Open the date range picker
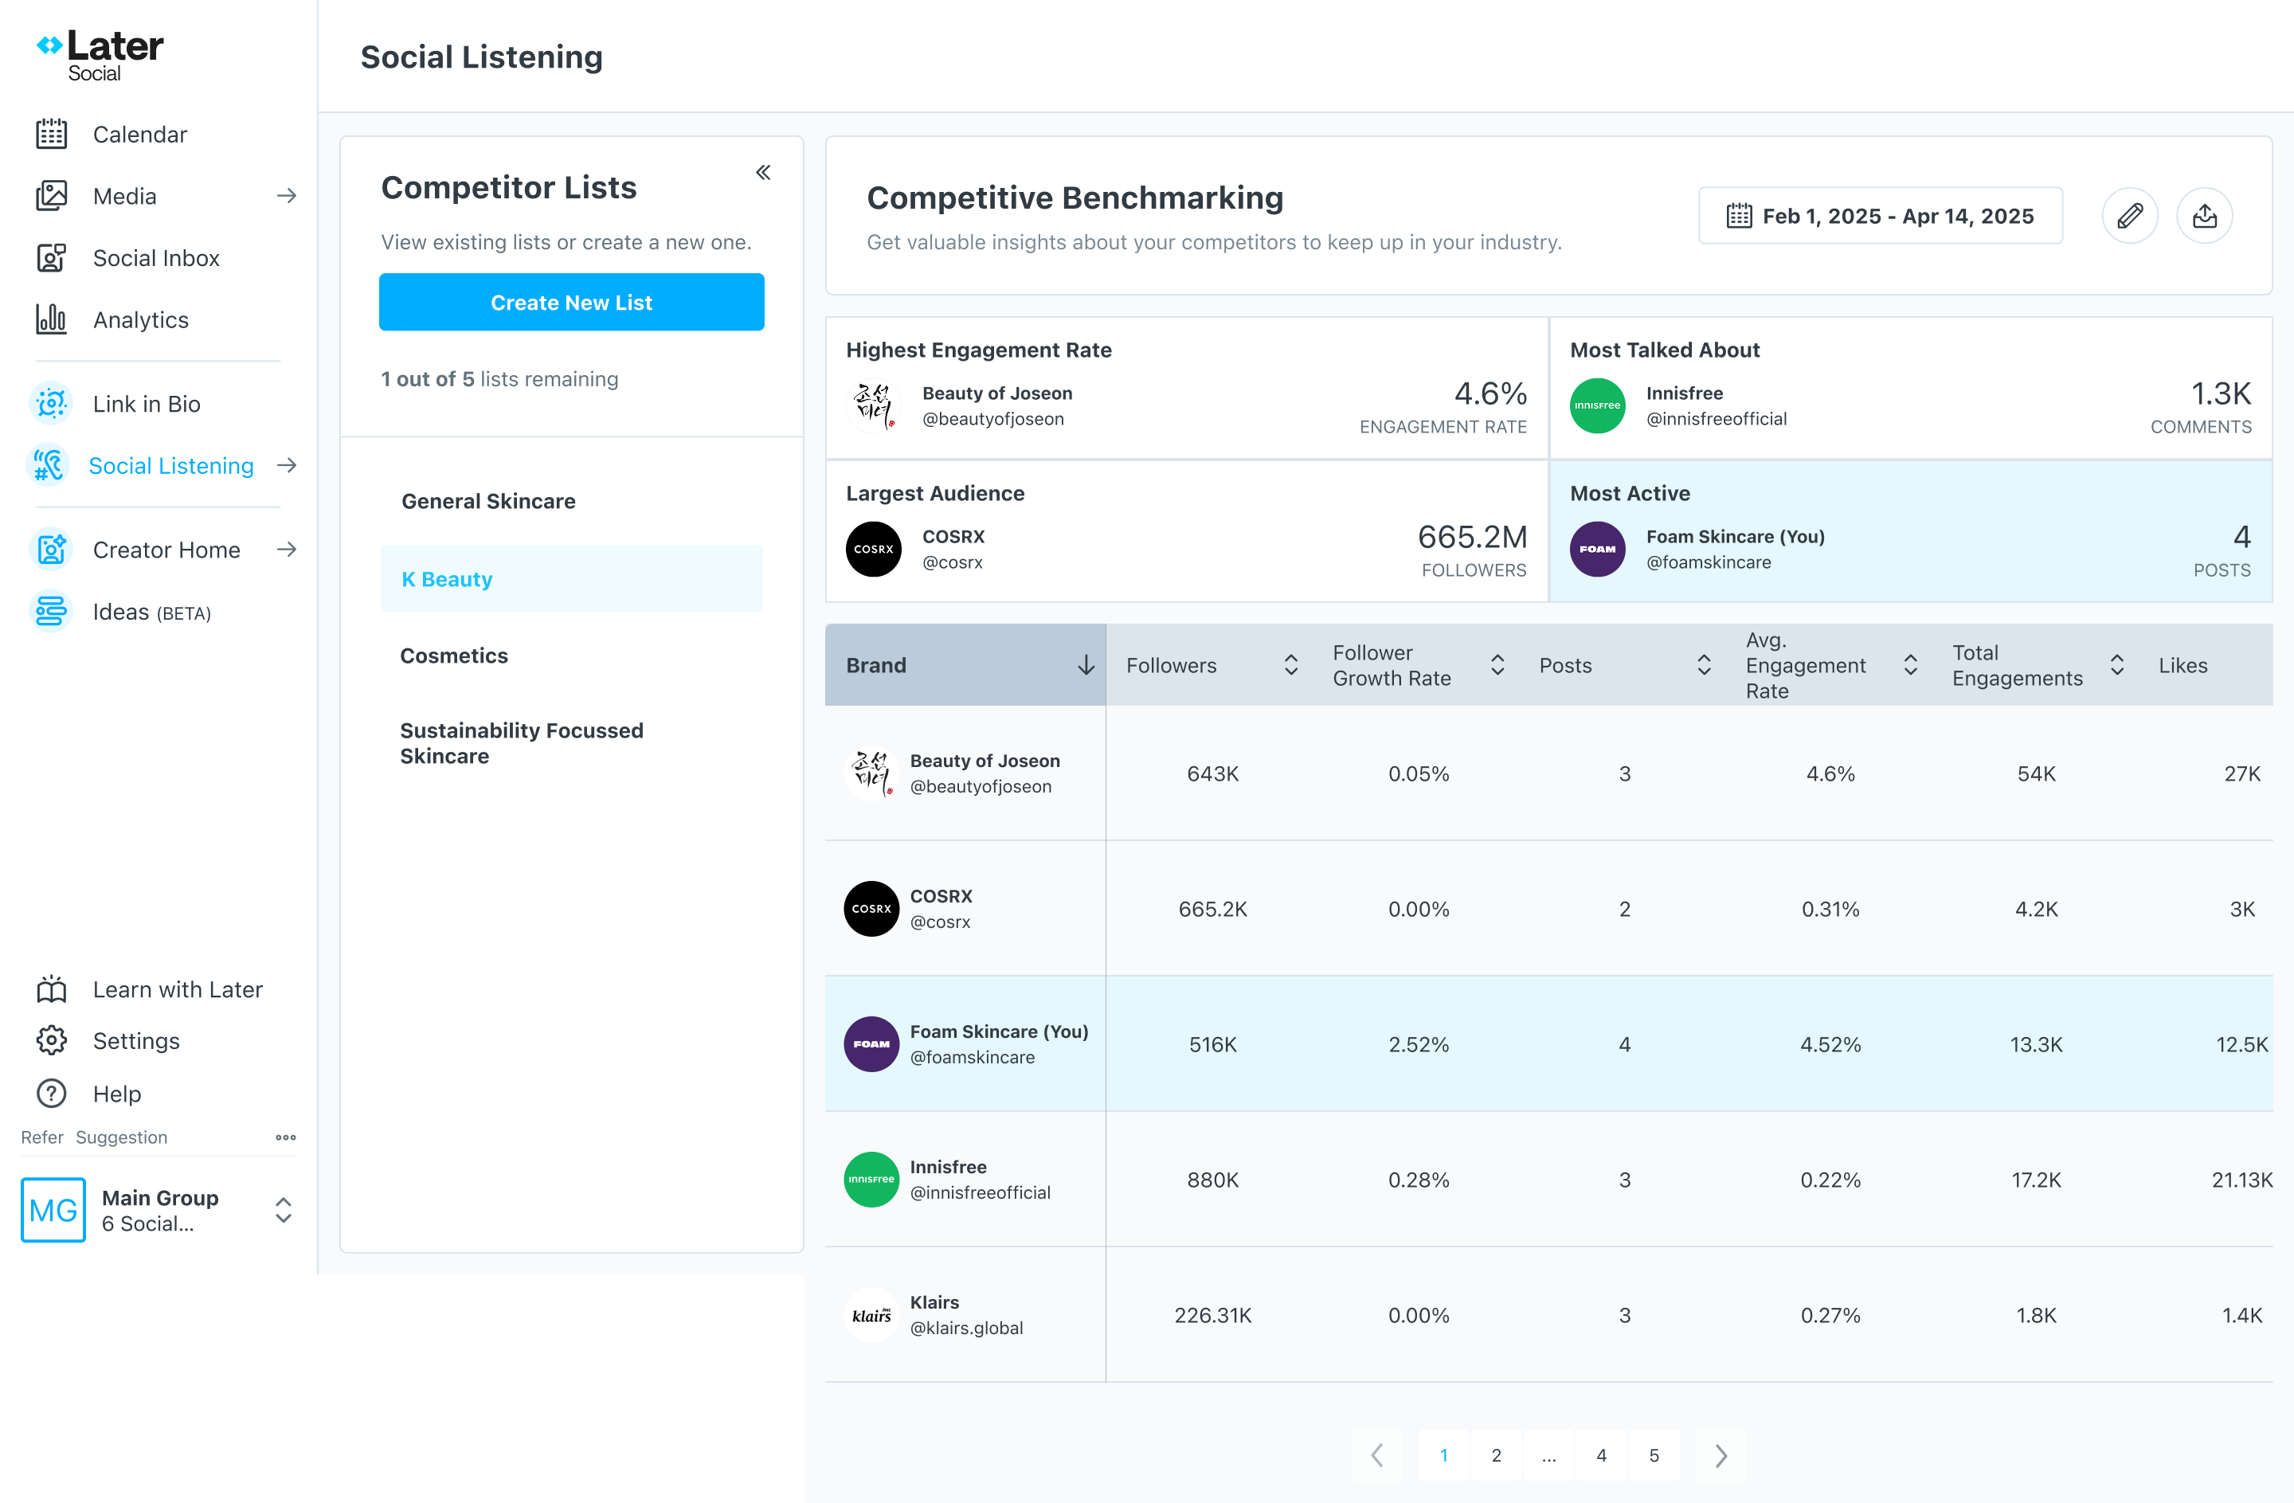Viewport: 2294px width, 1503px height. click(1880, 216)
